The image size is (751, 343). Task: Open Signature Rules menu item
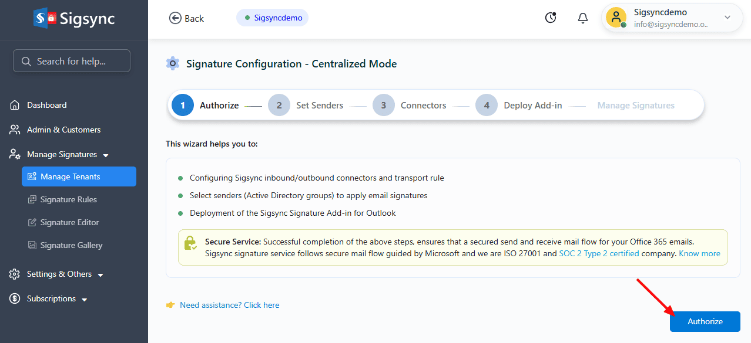pos(68,199)
